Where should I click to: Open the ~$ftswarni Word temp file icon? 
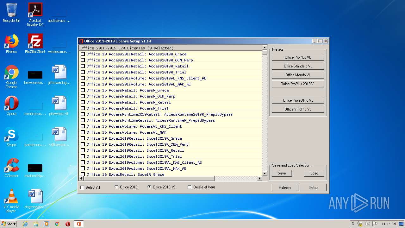pyautogui.click(x=59, y=137)
